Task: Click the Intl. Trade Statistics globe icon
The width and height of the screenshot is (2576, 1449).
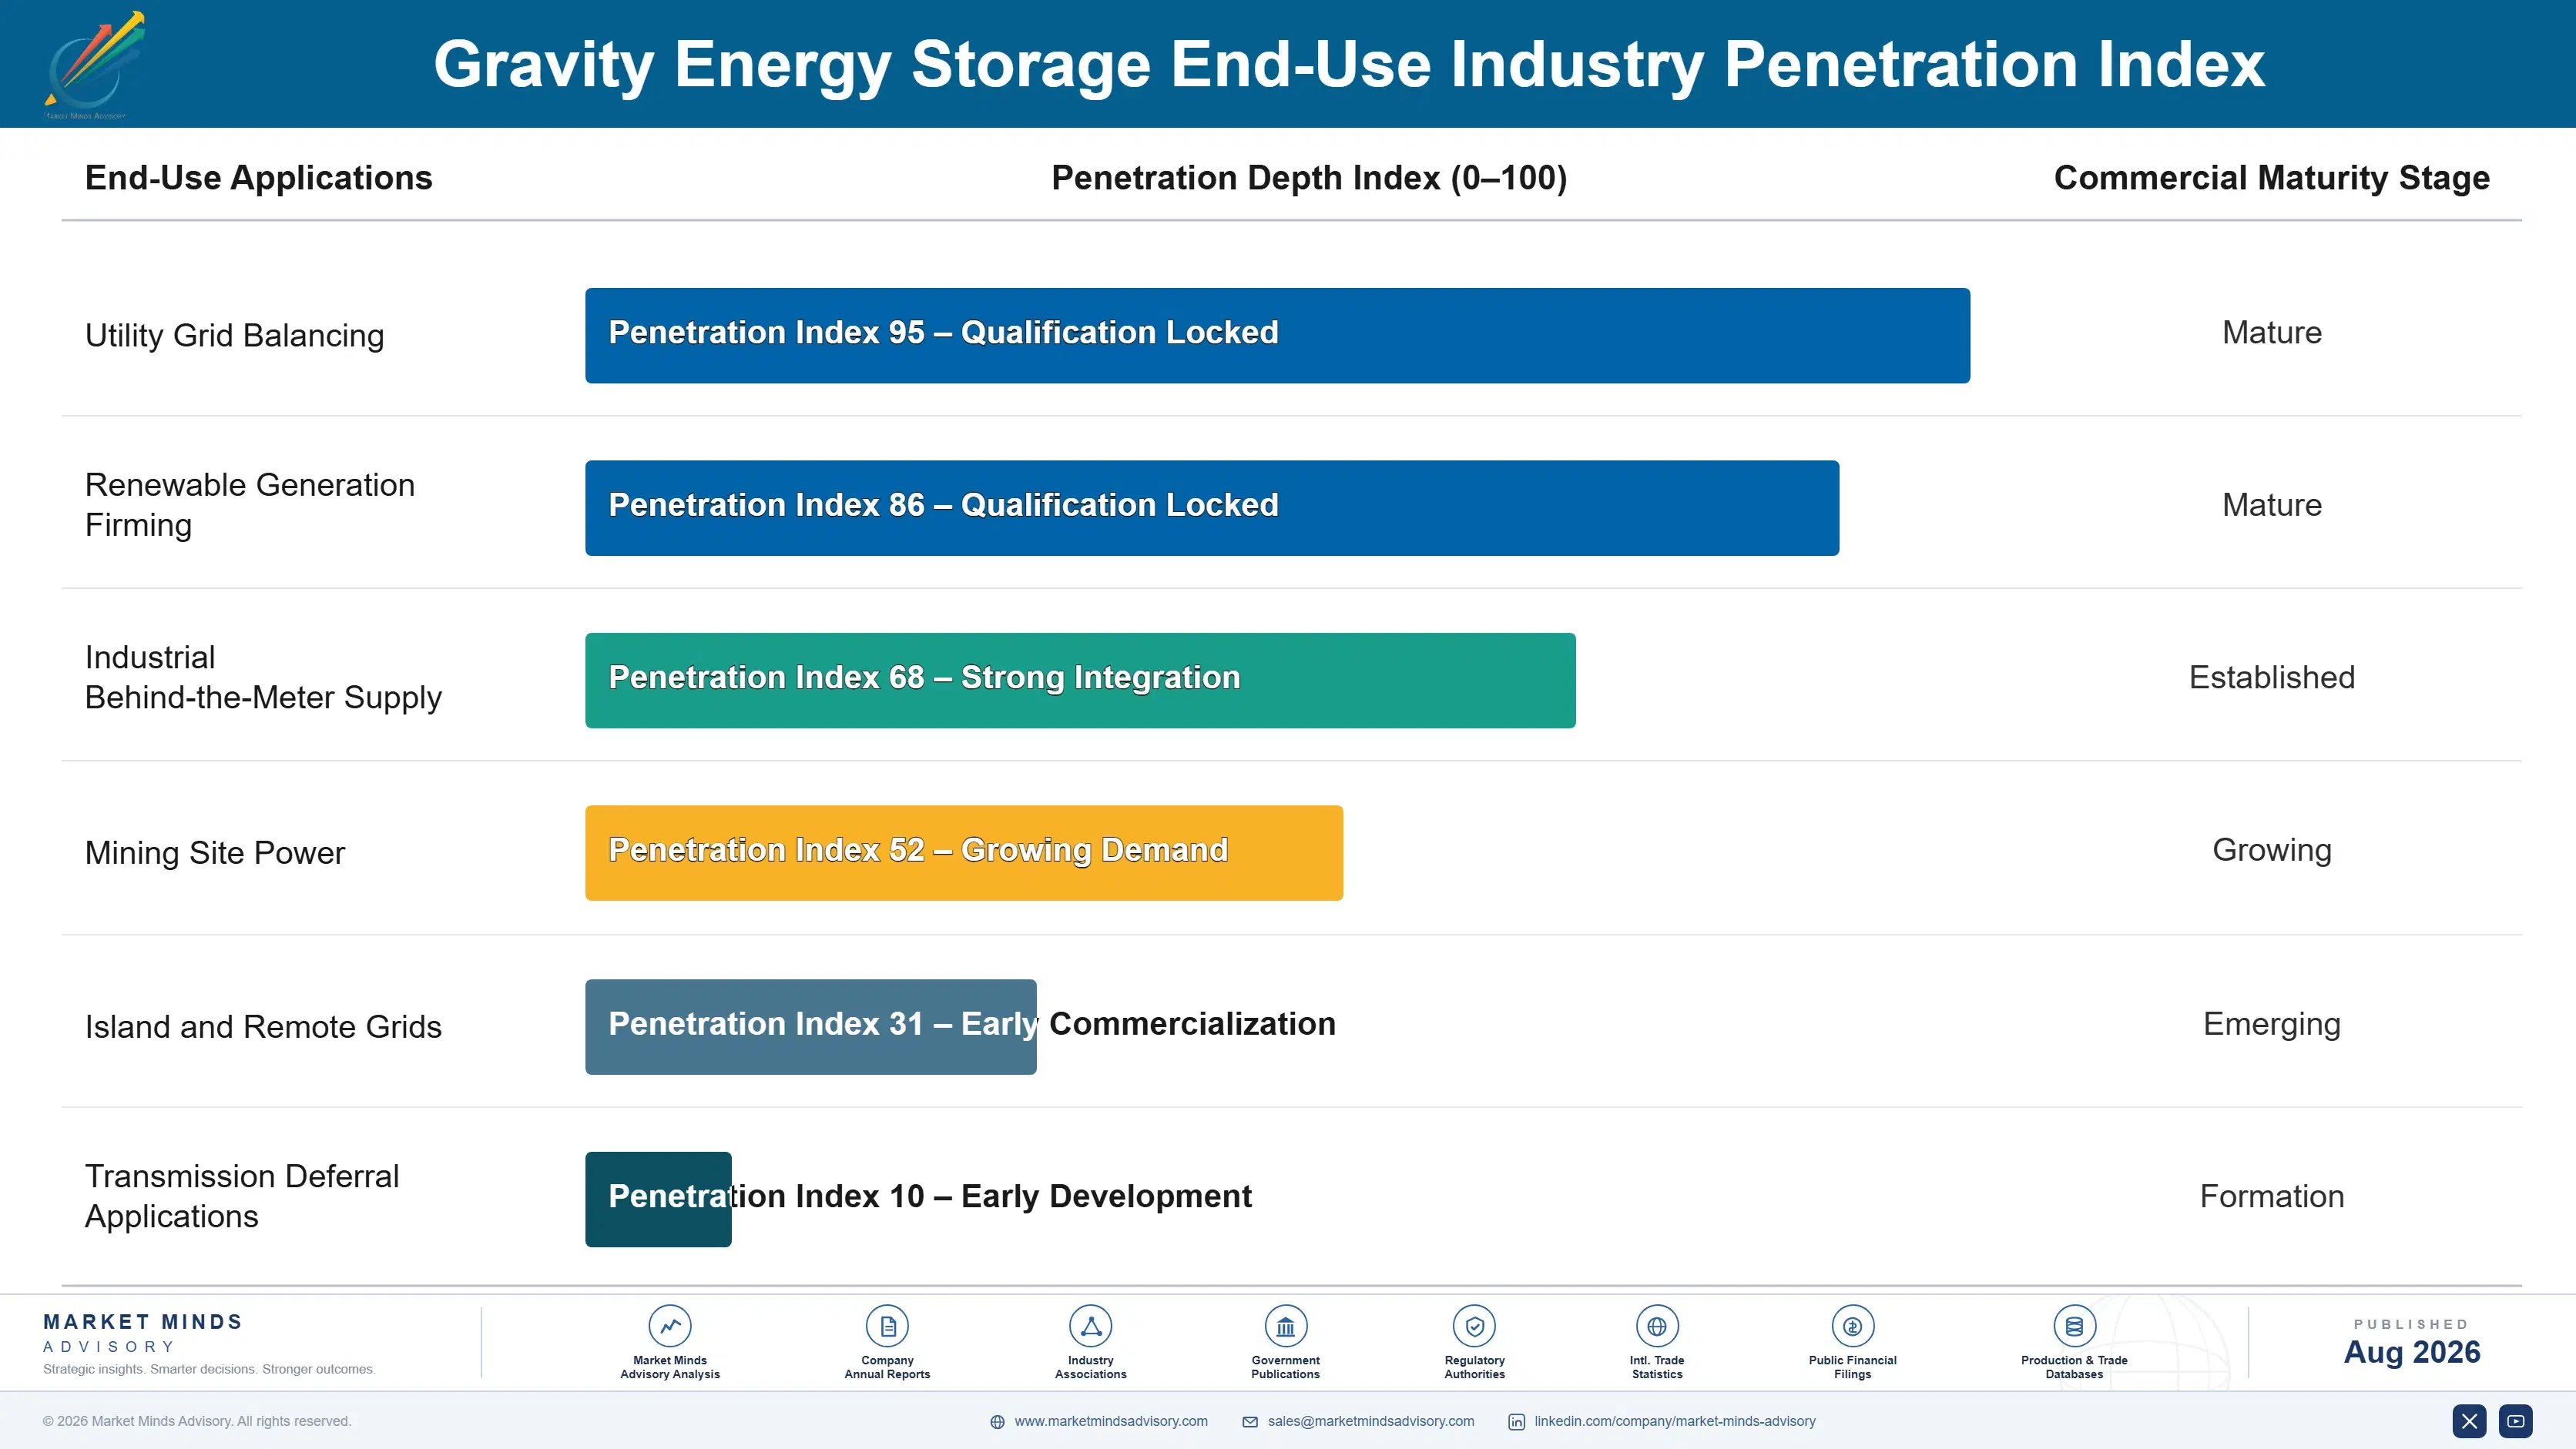Action: (x=1657, y=1326)
